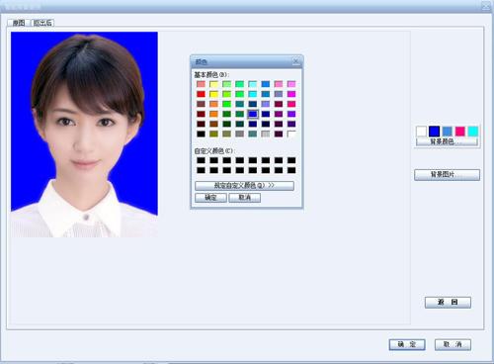
Task: Click the 背景图片 button
Action: 447,175
